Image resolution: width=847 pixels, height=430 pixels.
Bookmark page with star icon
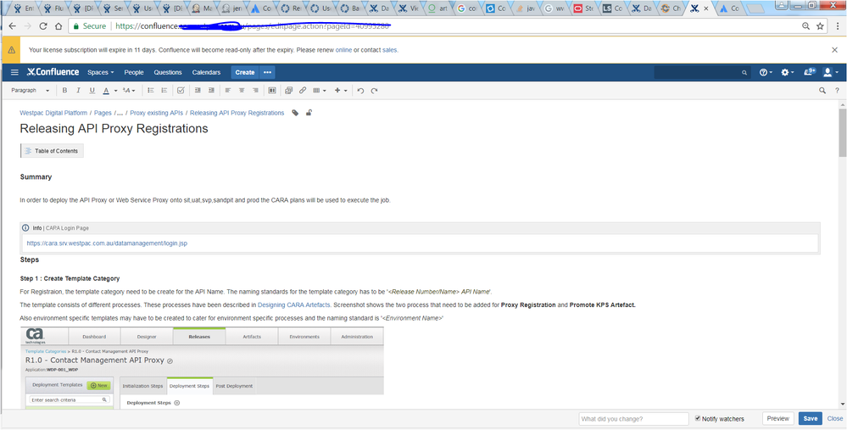pyautogui.click(x=820, y=26)
